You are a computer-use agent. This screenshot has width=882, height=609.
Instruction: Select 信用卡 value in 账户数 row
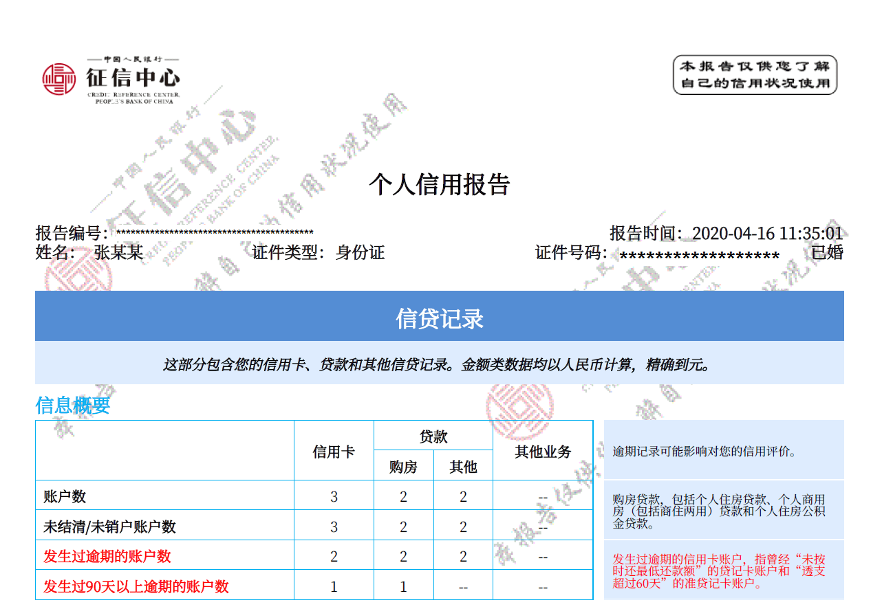(334, 497)
